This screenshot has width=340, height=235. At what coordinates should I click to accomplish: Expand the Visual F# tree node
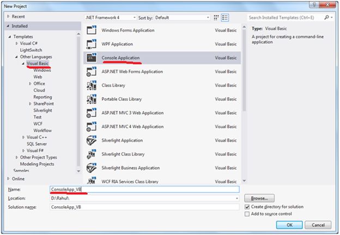click(23, 151)
